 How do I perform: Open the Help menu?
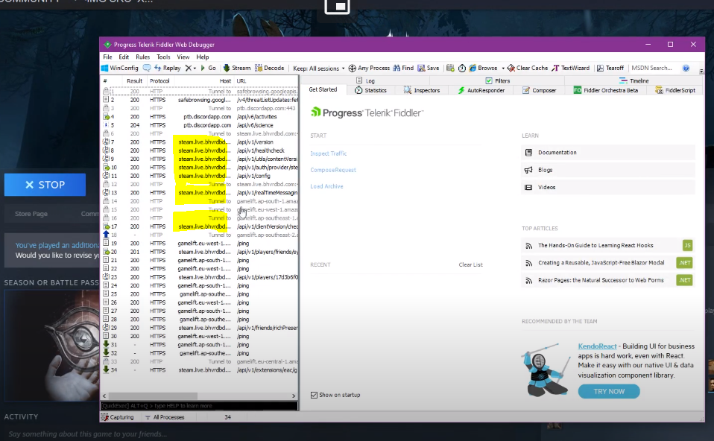click(203, 57)
